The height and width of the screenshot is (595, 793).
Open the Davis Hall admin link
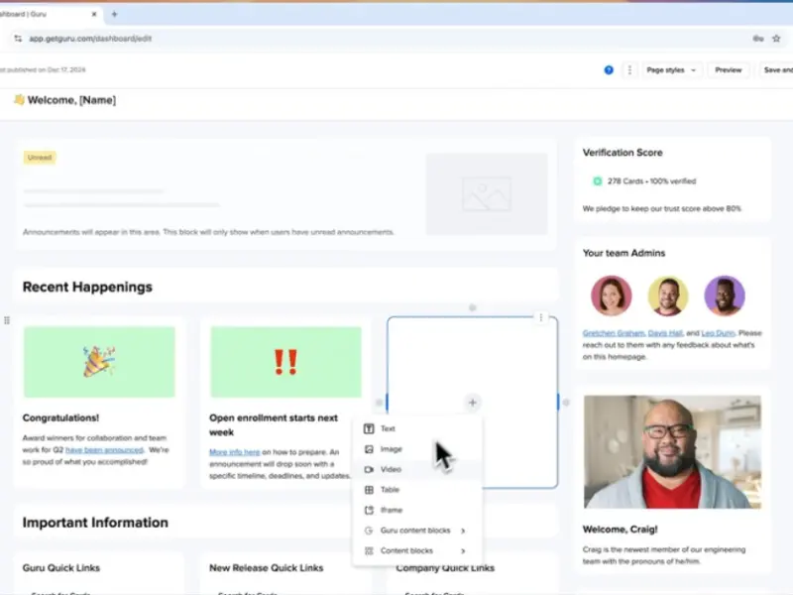(665, 333)
